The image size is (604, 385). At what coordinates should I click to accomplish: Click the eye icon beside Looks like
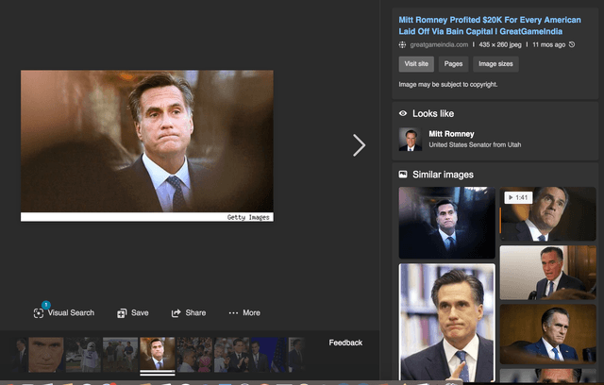click(x=403, y=113)
